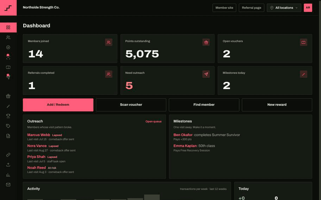321x200 pixels.
Task: Click the gift icon on Points outstanding card
Action: coord(206,42)
